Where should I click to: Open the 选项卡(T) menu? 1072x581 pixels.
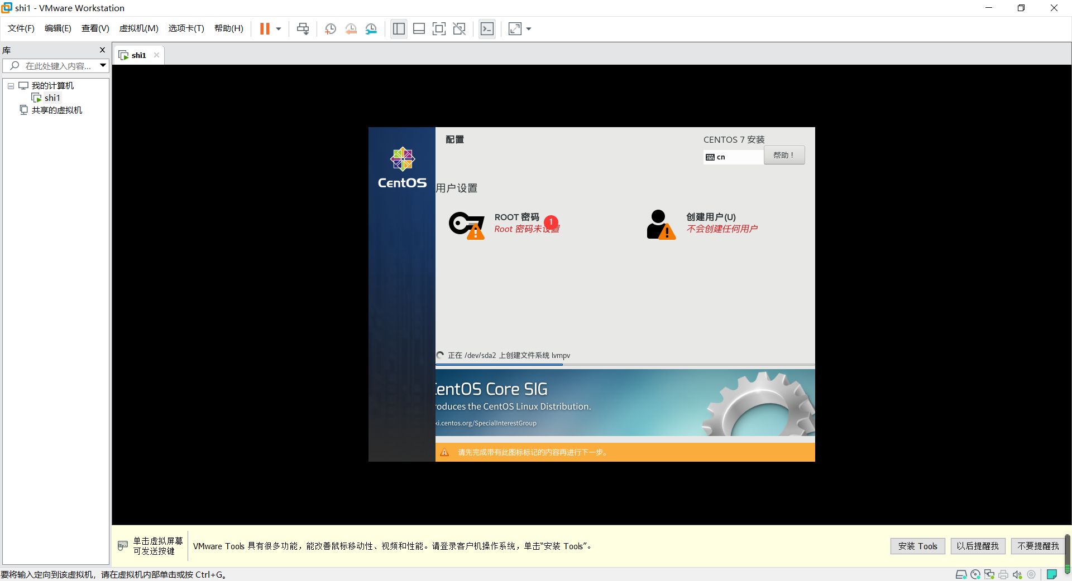186,28
